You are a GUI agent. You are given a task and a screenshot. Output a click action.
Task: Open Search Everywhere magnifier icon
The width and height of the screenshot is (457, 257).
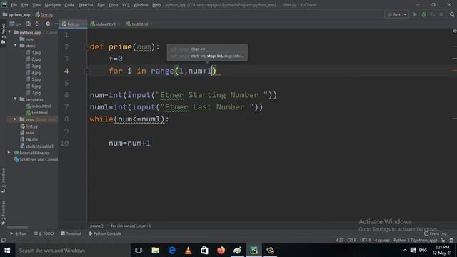pos(452,14)
